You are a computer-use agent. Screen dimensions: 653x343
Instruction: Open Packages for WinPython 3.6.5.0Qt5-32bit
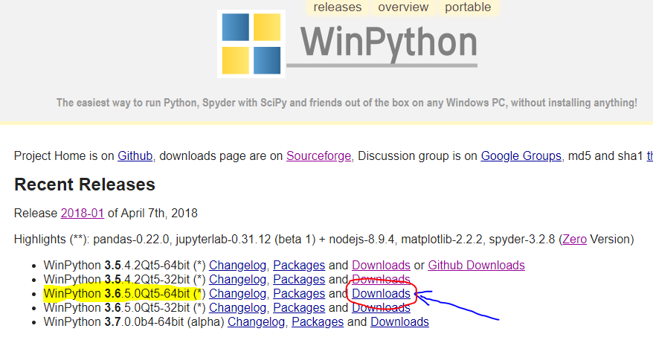tap(299, 307)
